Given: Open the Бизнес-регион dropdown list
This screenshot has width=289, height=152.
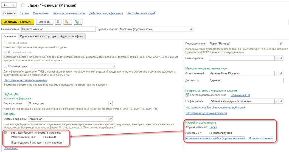Looking at the screenshot, I should tap(276, 58).
